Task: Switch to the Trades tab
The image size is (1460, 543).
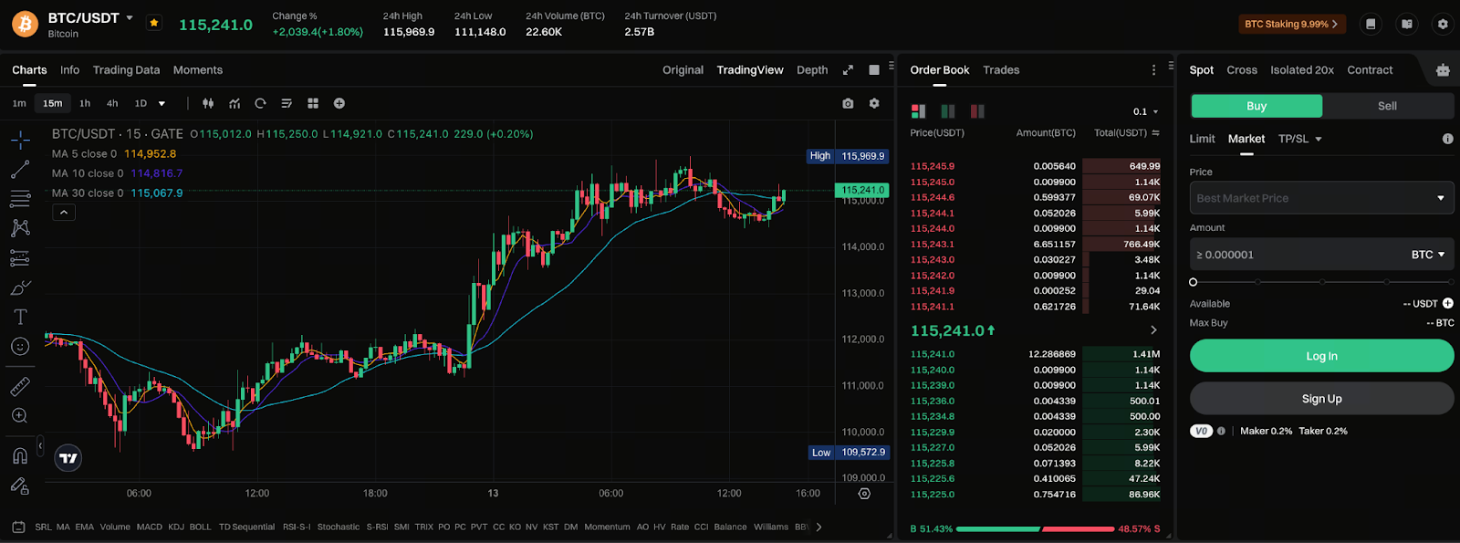Action: 1001,69
